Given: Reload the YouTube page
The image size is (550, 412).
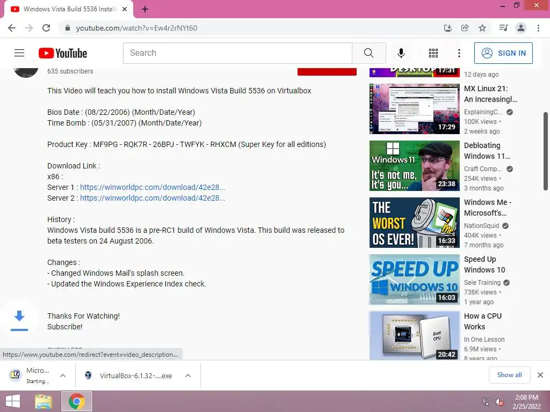Looking at the screenshot, I should coord(46,28).
